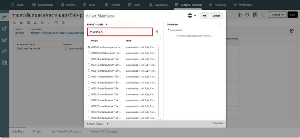Click the chart icon in form toolbar
Viewport: 300px width, 138px height.
(21, 23)
